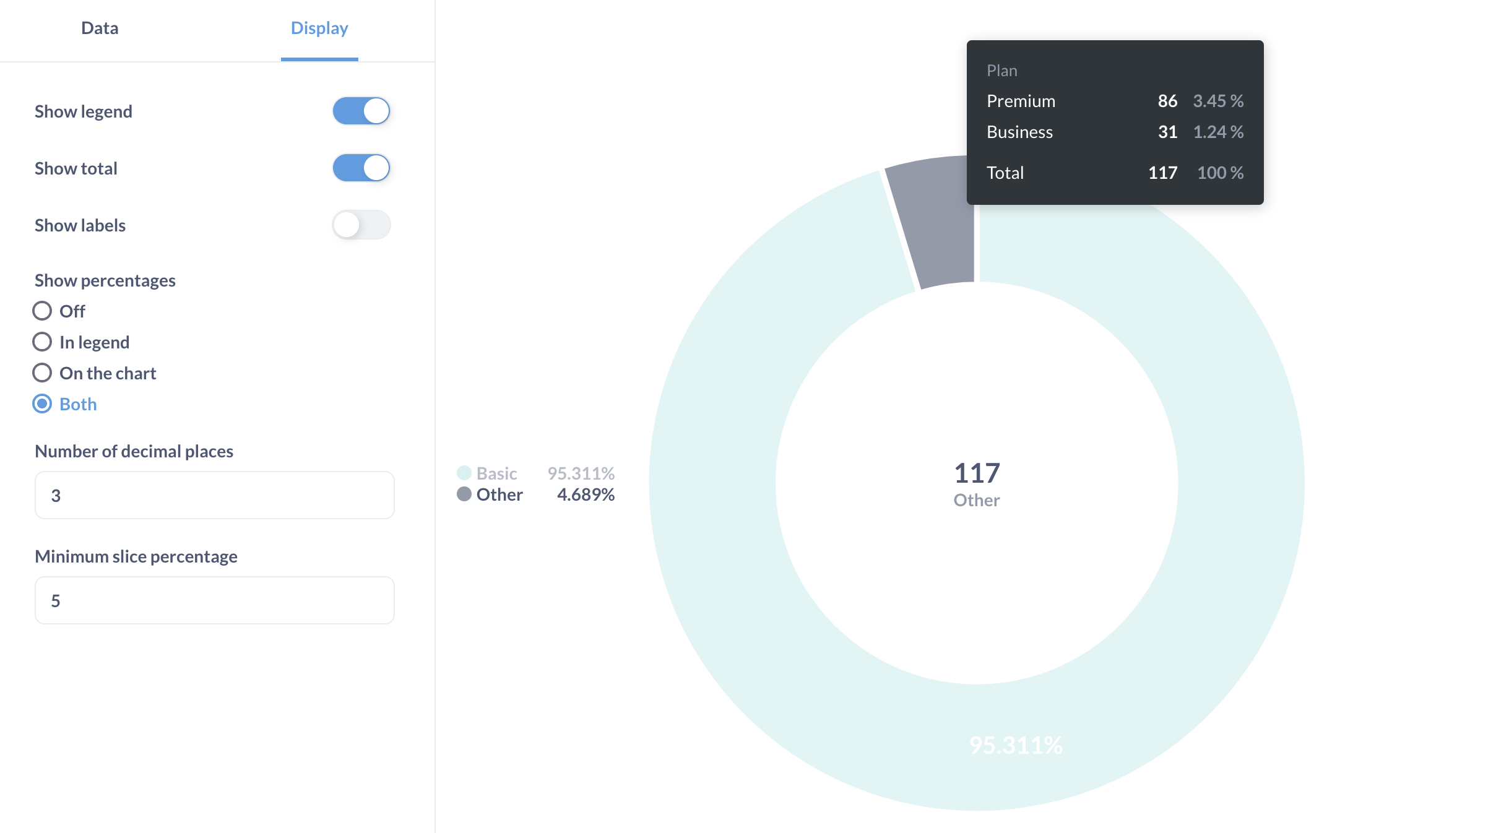Image resolution: width=1509 pixels, height=833 pixels.
Task: Focus the Number of decimal places field
Action: pyautogui.click(x=214, y=496)
